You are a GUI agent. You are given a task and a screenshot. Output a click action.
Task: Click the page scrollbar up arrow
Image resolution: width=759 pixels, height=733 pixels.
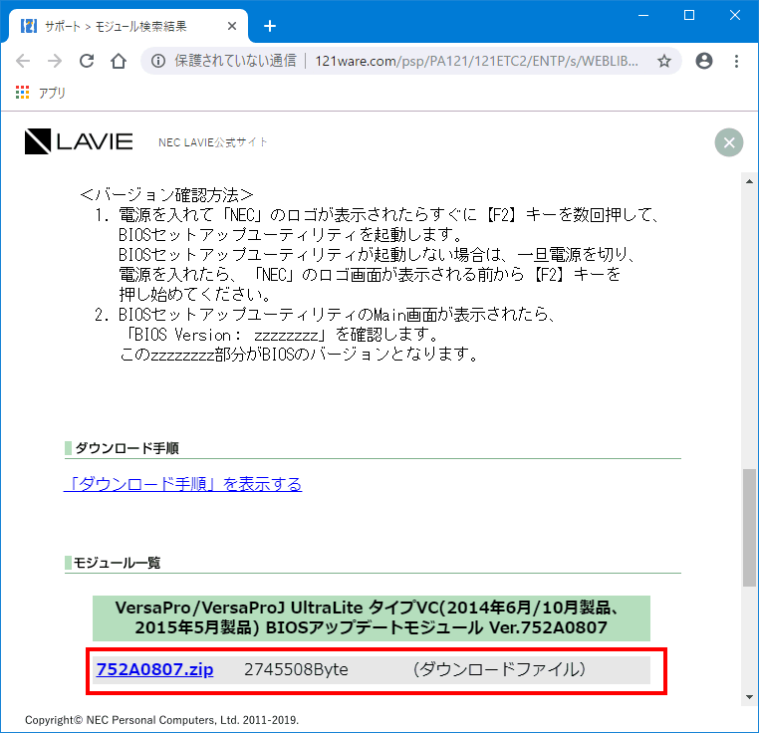pyautogui.click(x=749, y=181)
